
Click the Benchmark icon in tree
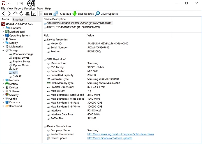tap(7, 106)
